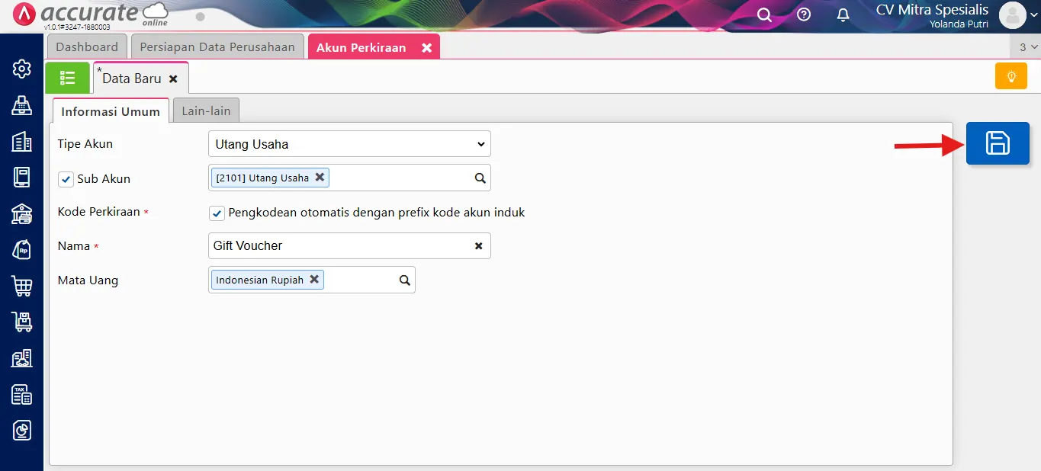
Task: Remove the Indonesian Rupiah currency chip
Action: click(314, 279)
